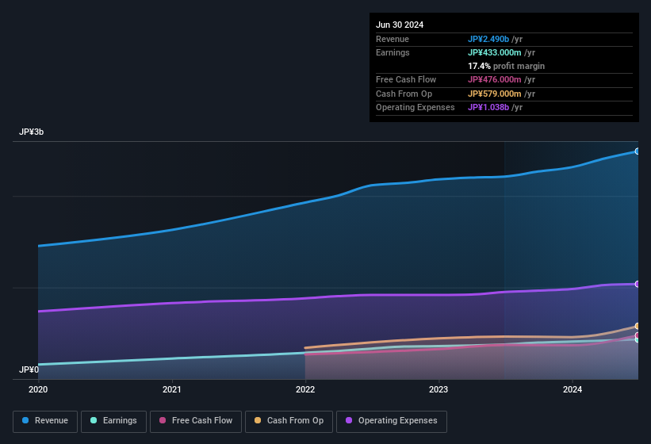
Task: Click the blue Revenue endpoint marker
Action: [x=638, y=151]
